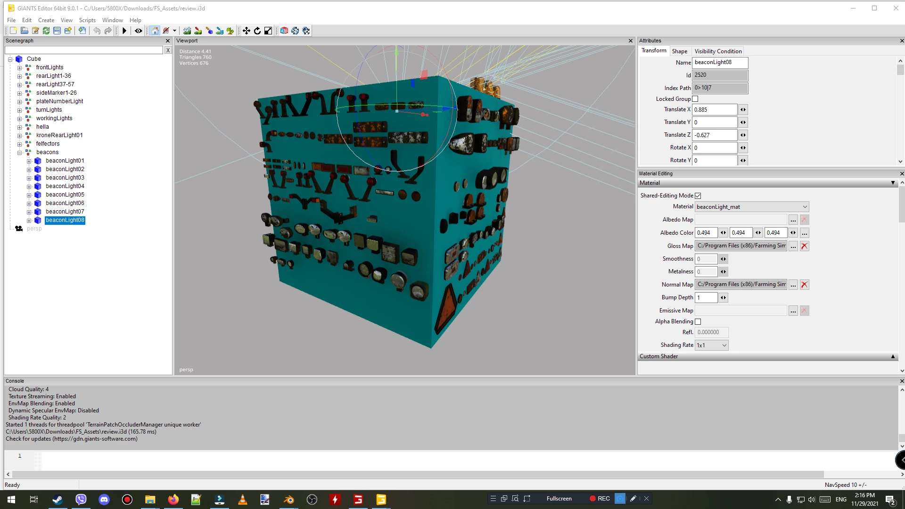Image resolution: width=905 pixels, height=509 pixels.
Task: Toggle the Locked Group checkbox
Action: [695, 99]
